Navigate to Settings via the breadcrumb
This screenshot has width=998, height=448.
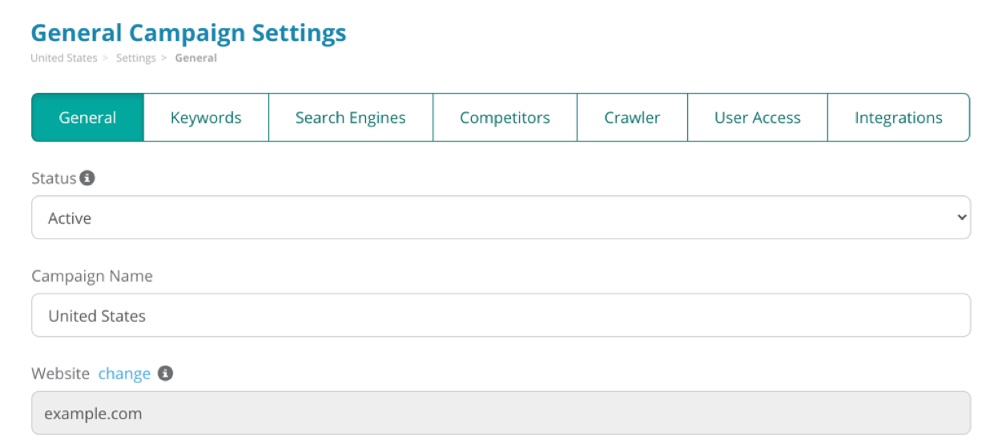pyautogui.click(x=135, y=58)
